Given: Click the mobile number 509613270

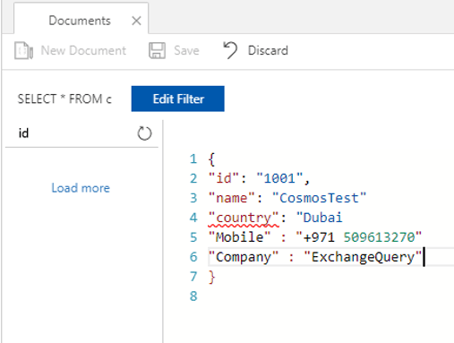Looking at the screenshot, I should coord(379,237).
